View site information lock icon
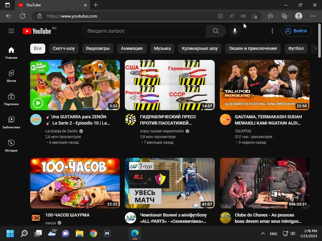 click(x=40, y=16)
